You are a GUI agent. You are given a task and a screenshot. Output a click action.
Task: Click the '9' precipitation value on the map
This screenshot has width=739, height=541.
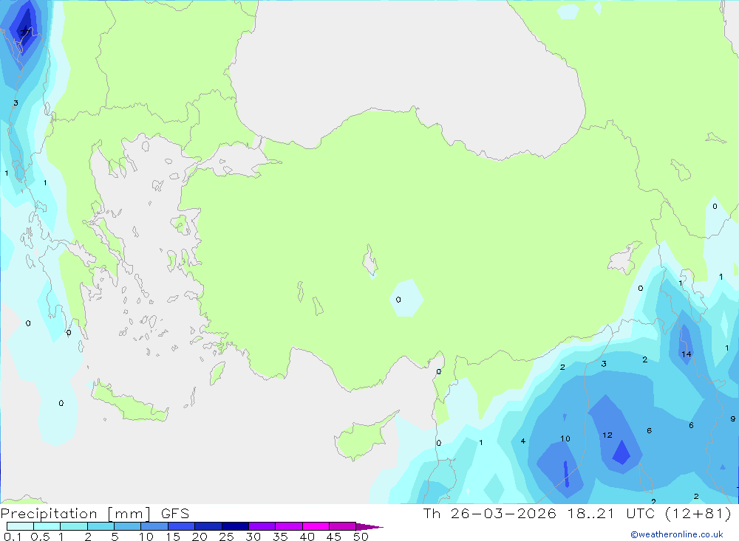733,418
